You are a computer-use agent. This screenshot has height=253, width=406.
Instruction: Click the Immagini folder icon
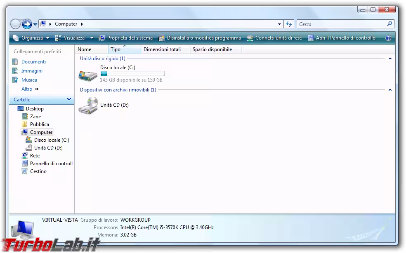coord(15,71)
